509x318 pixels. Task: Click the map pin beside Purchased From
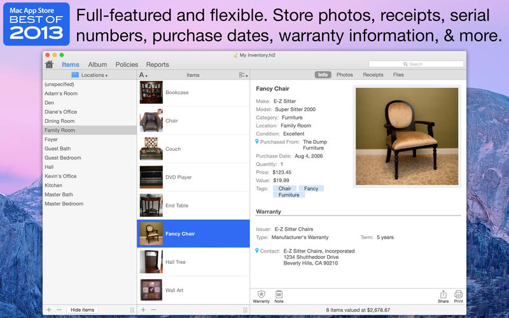tap(257, 142)
